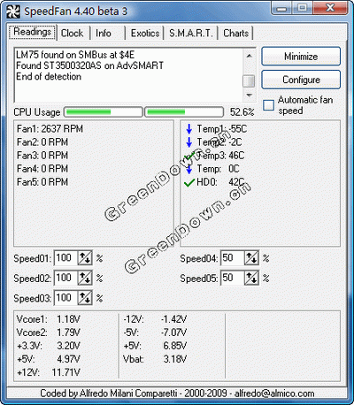The image size is (354, 405).
Task: Click the Speed03 spinner arrows
Action: pos(85,298)
